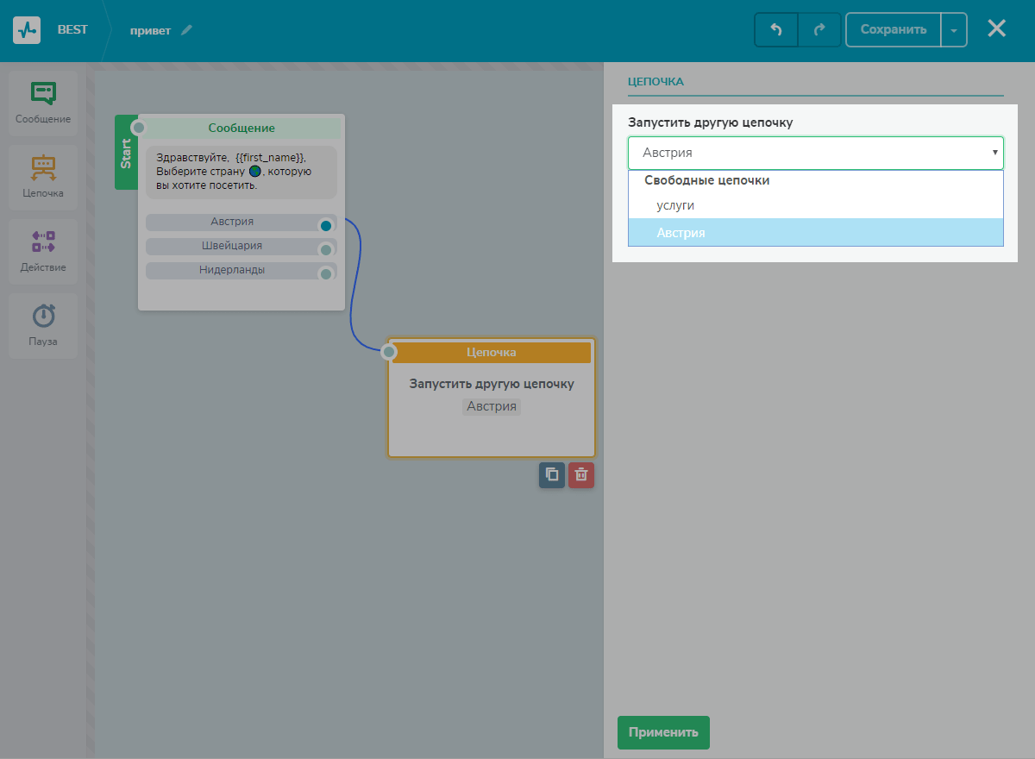The width and height of the screenshot is (1035, 759).
Task: Click the Свободные цепочки group heading
Action: click(707, 181)
